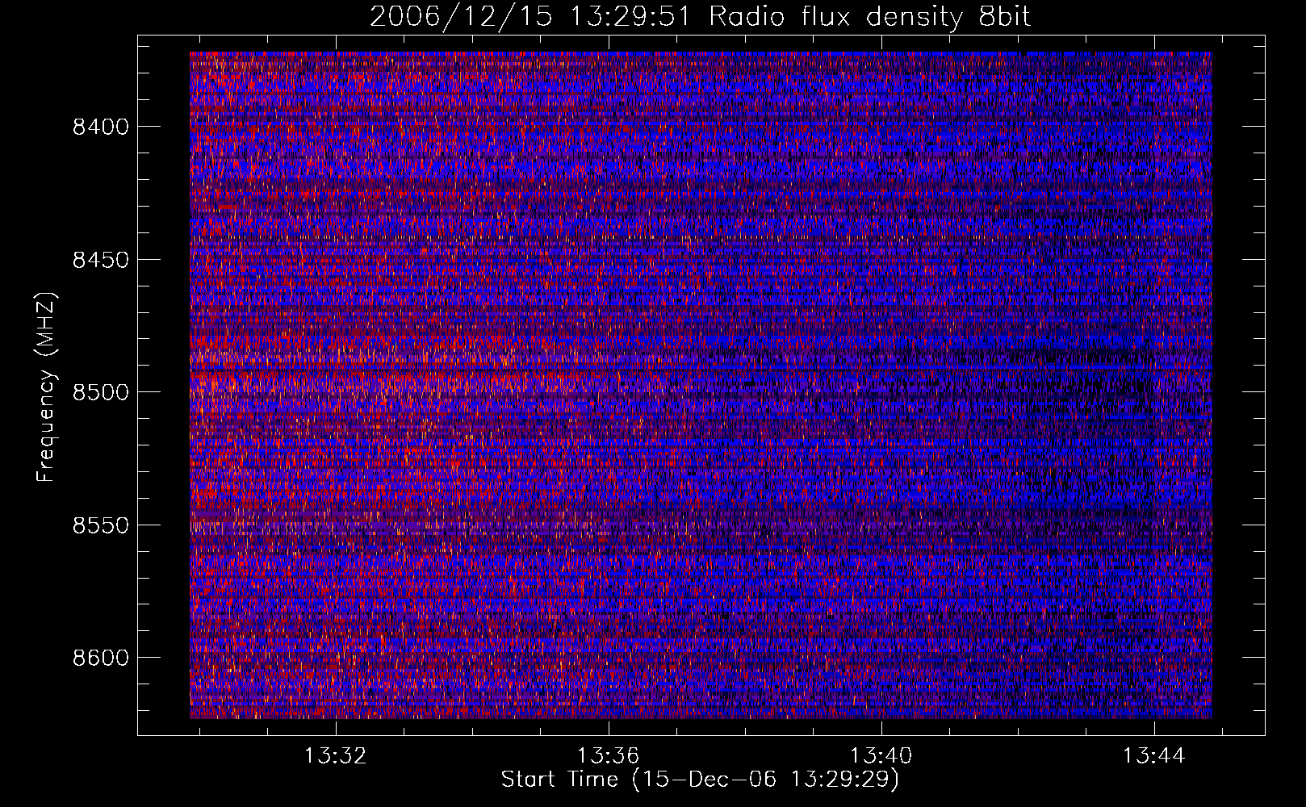Click the 13:40 time axis label
The image size is (1306, 807).
[881, 755]
